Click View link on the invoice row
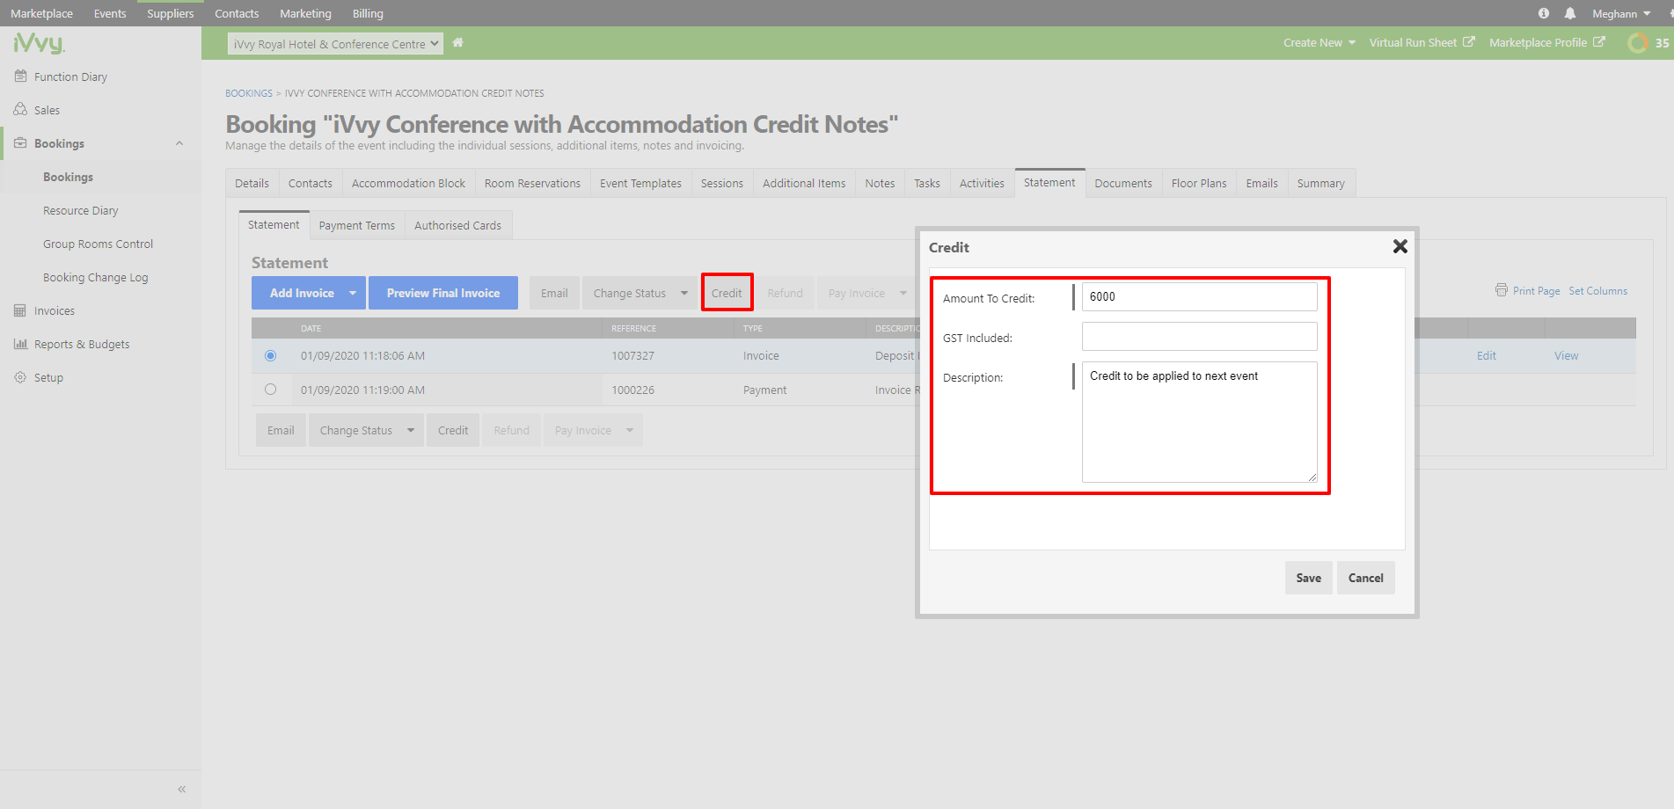The height and width of the screenshot is (809, 1674). tap(1566, 356)
